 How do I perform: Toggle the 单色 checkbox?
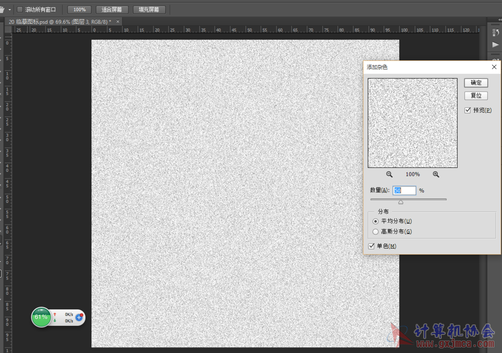(371, 246)
